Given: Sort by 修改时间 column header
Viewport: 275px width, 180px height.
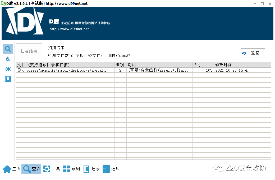Looking at the screenshot, I should click(235, 65).
